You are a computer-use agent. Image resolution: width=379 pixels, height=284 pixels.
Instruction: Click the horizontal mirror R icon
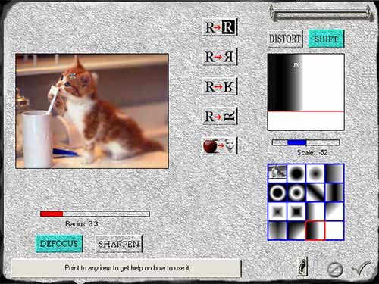coord(220,57)
